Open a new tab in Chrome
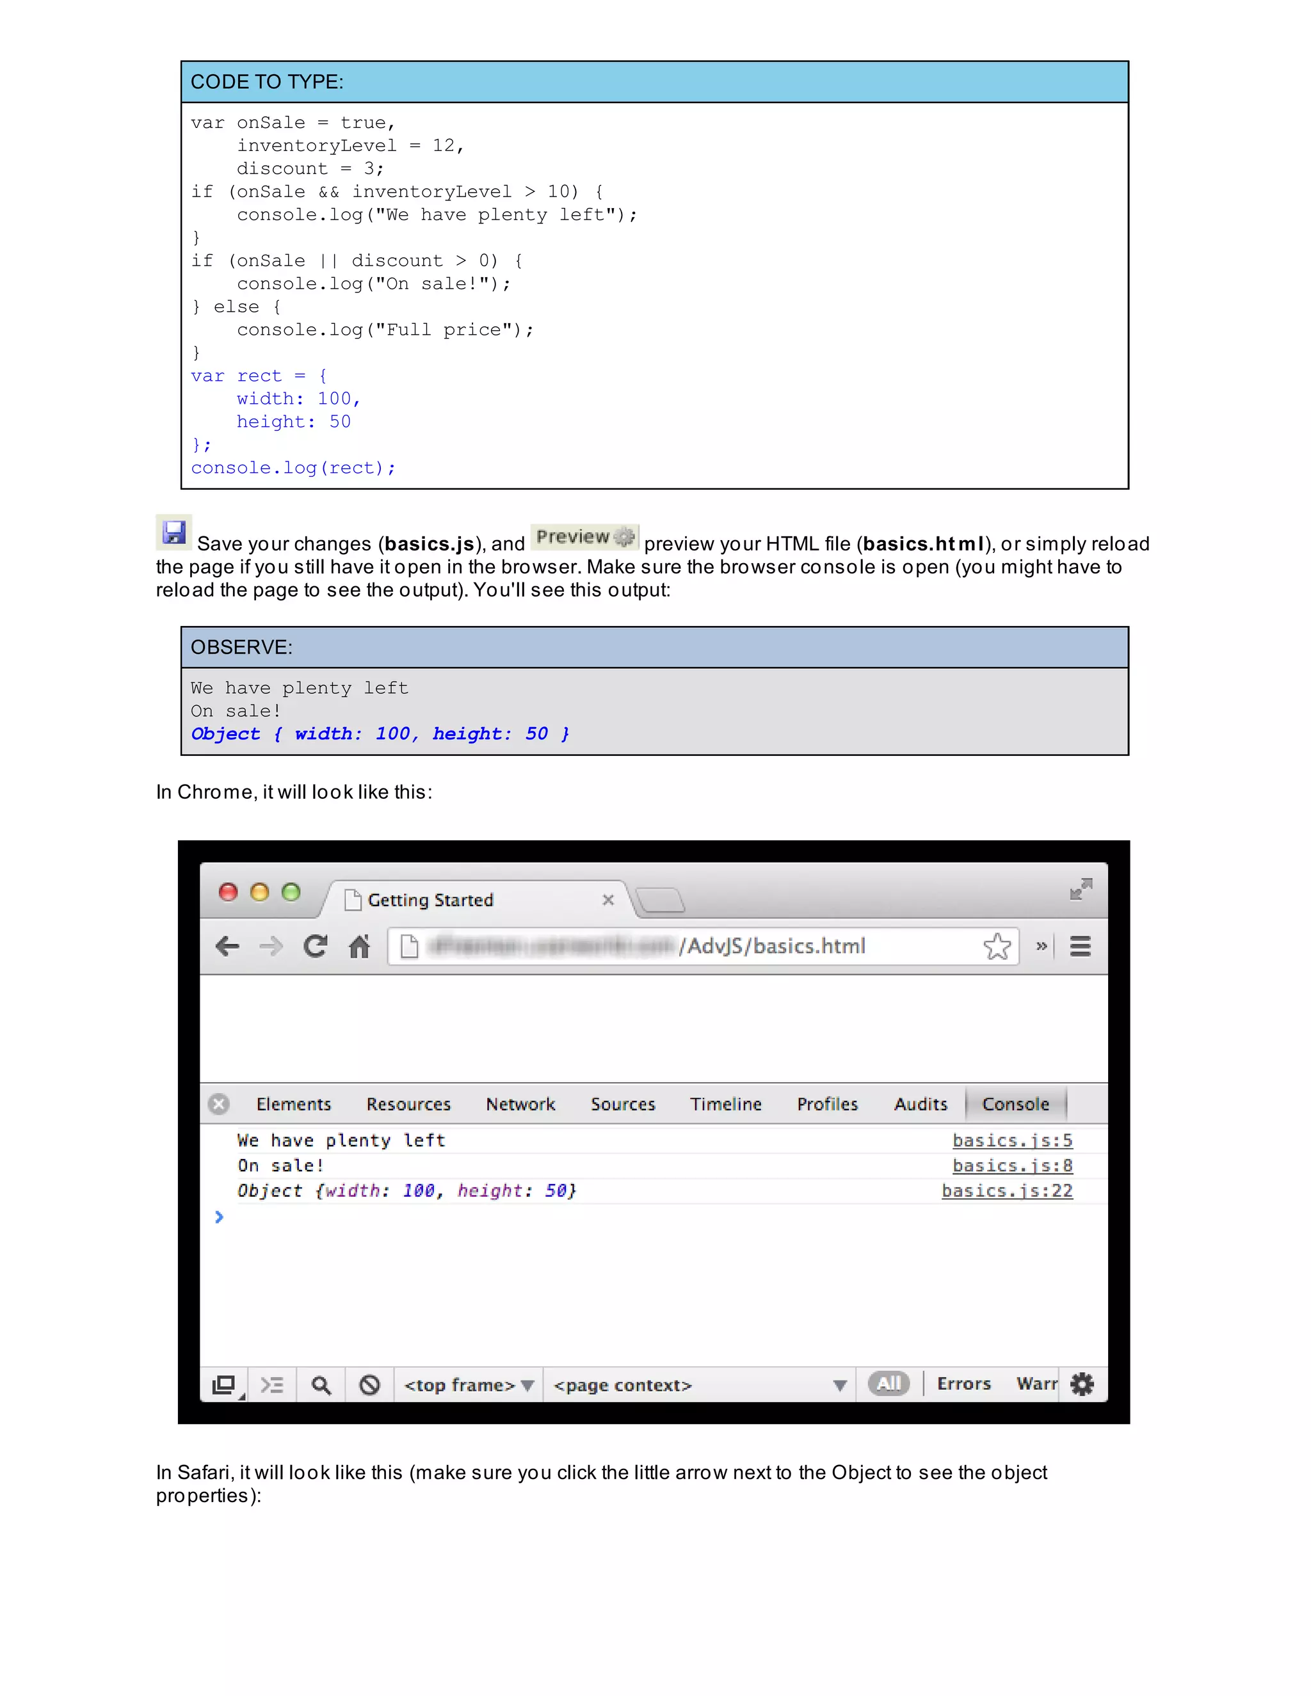 [661, 900]
